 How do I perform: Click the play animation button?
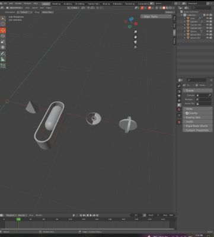pyautogui.click(x=91, y=215)
